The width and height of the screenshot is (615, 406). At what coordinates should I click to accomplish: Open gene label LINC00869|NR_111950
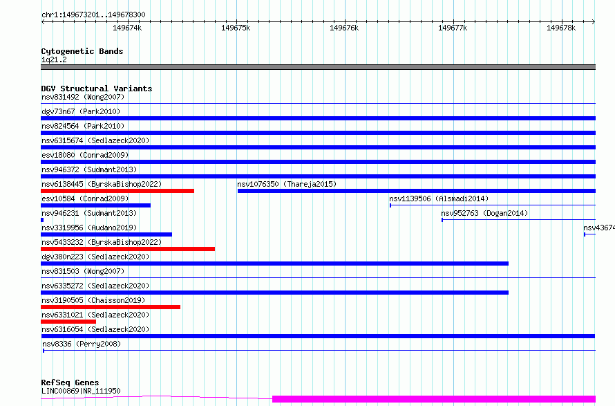(81, 391)
